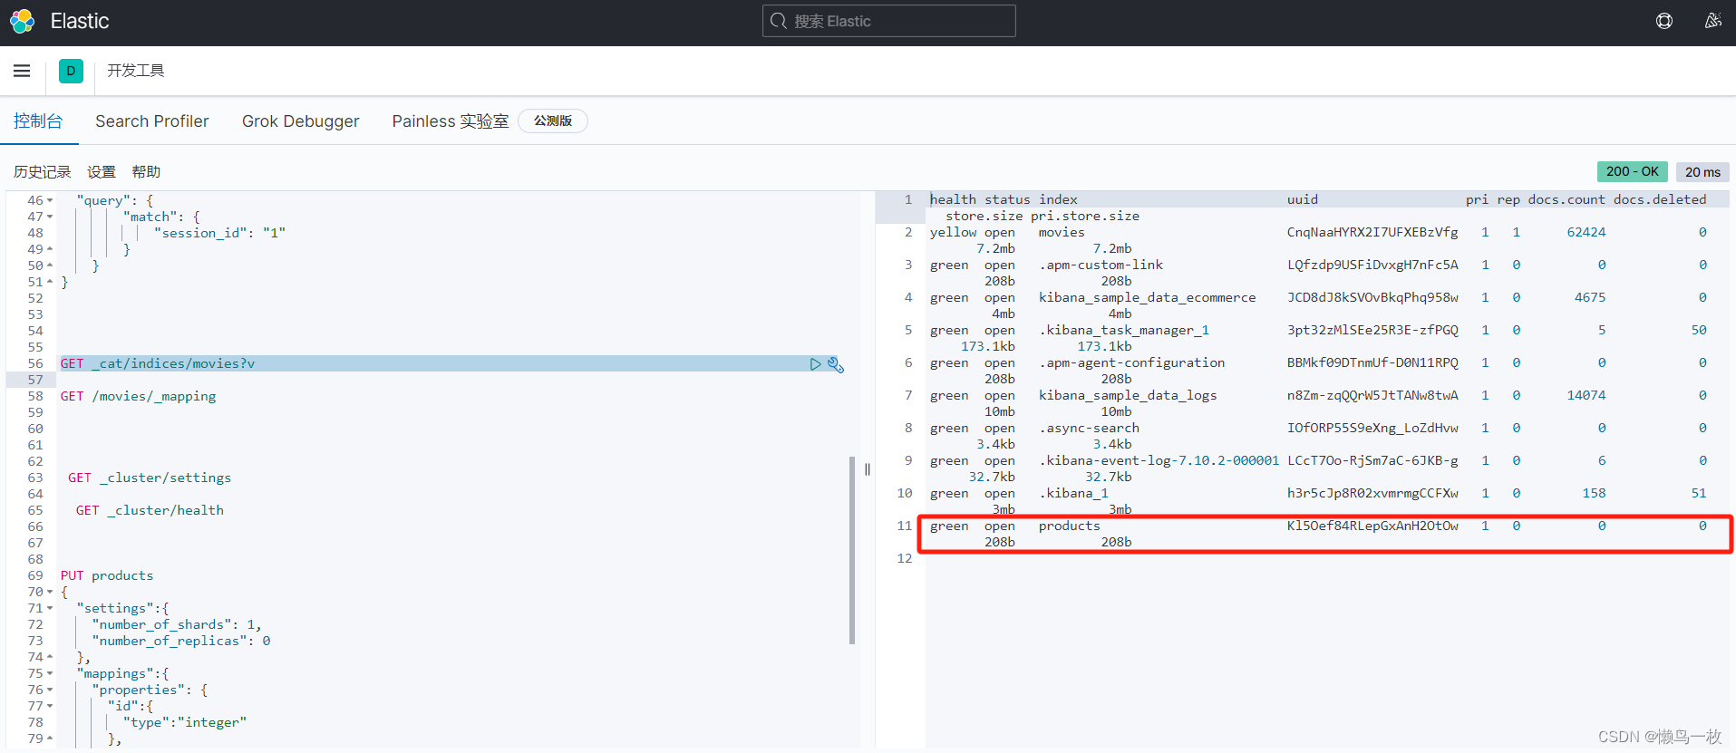This screenshot has height=753, width=1736.
Task: Toggle the fold arrow at line 49
Action: pyautogui.click(x=50, y=249)
